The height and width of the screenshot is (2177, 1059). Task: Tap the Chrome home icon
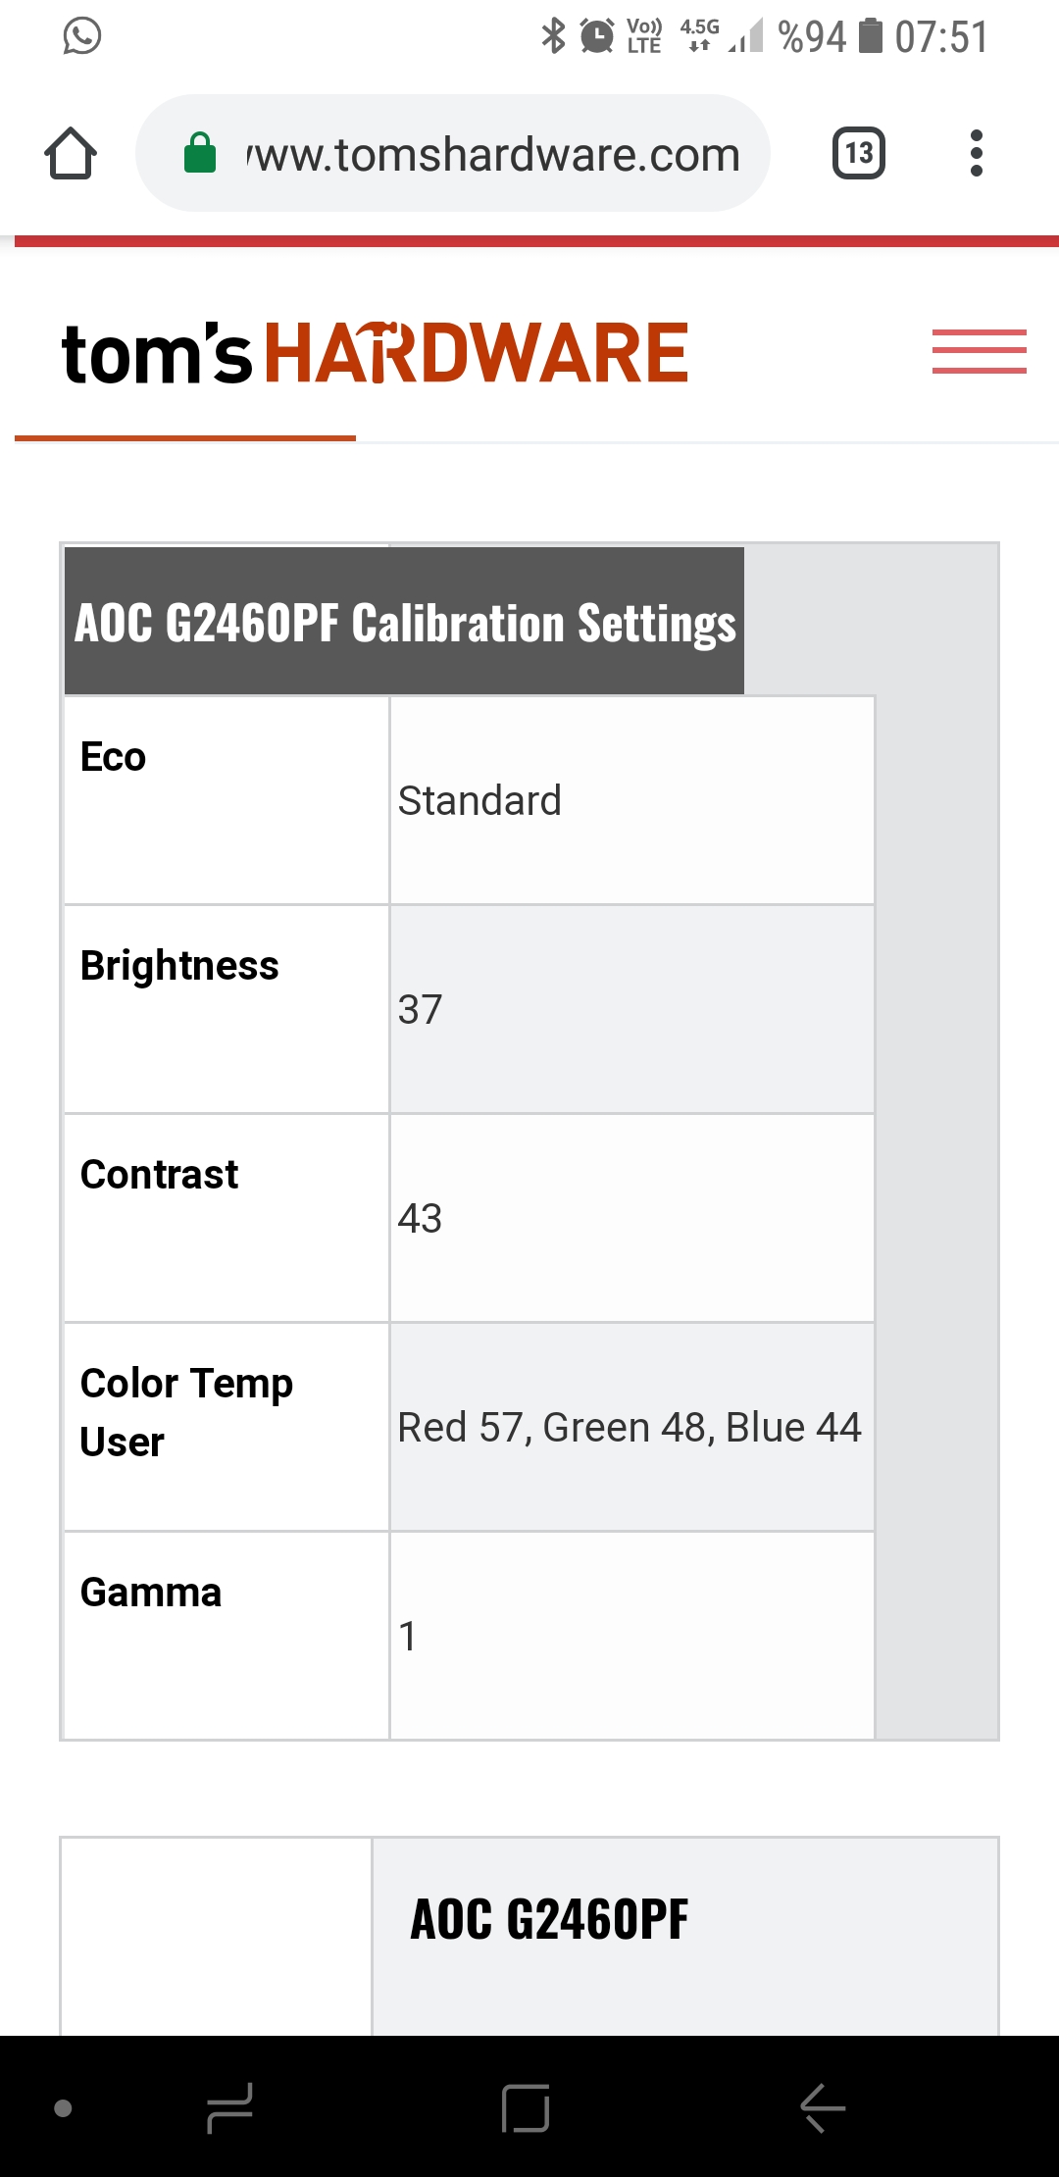click(71, 154)
